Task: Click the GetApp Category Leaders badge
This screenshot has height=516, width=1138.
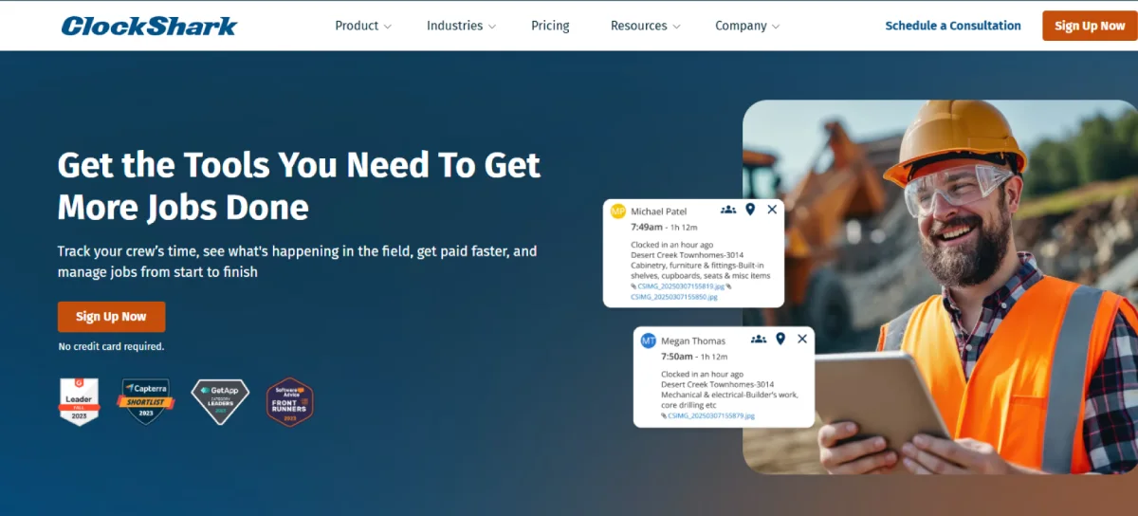Action: tap(219, 401)
